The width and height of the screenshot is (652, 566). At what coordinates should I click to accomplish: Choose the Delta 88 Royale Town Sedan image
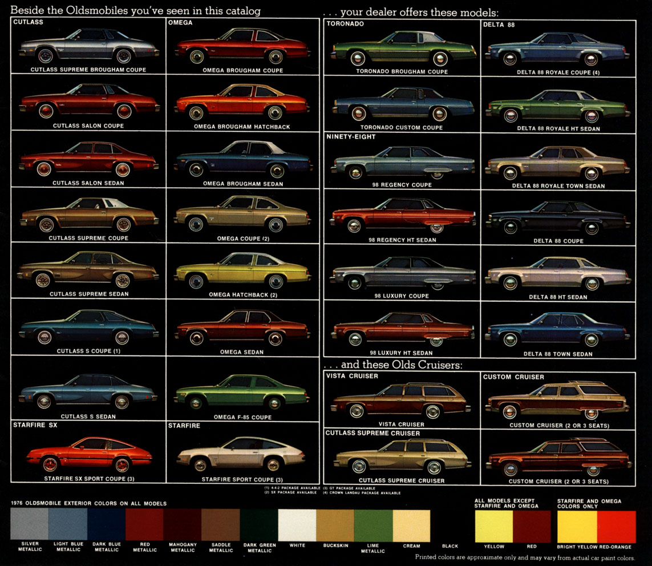tap(558, 163)
